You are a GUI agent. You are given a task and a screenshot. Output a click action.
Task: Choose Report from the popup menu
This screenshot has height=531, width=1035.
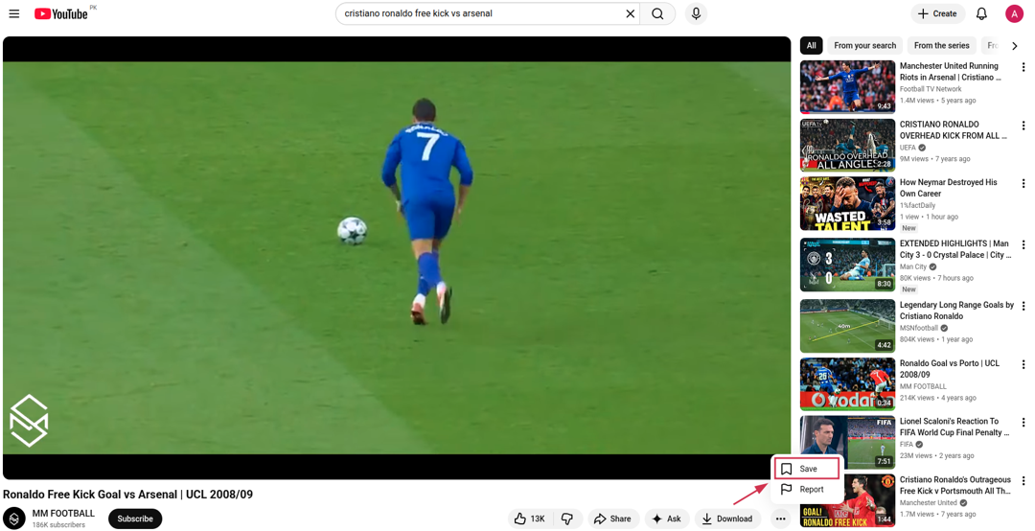[x=806, y=490]
